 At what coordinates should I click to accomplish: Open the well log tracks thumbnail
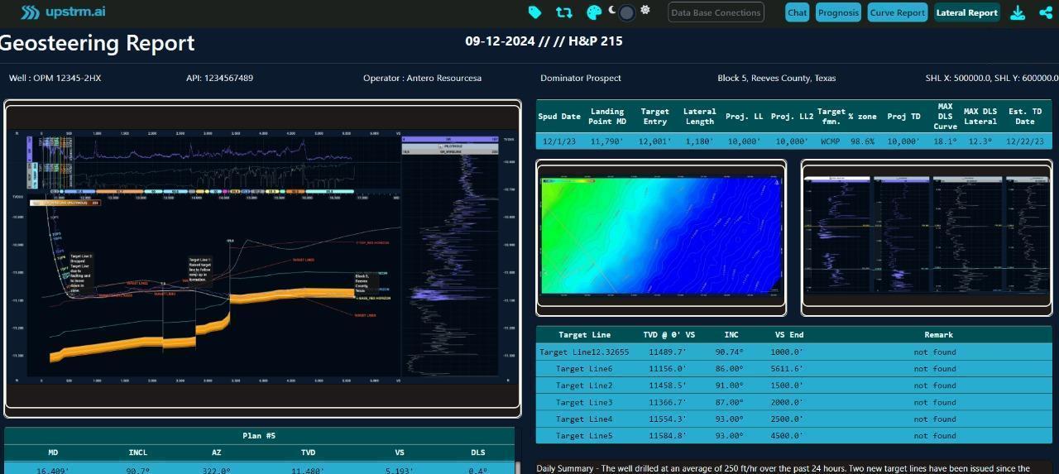[927, 237]
